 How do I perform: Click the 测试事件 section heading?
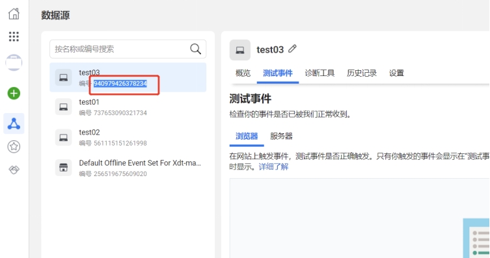click(x=251, y=99)
